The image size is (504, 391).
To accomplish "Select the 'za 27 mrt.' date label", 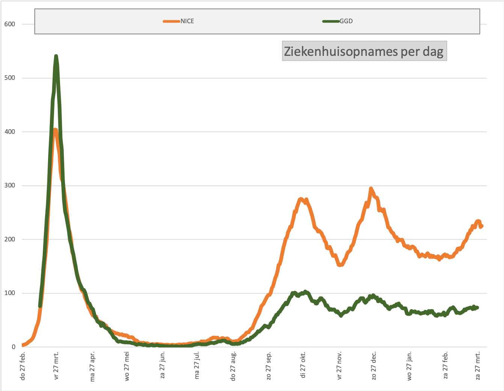I will coord(478,366).
